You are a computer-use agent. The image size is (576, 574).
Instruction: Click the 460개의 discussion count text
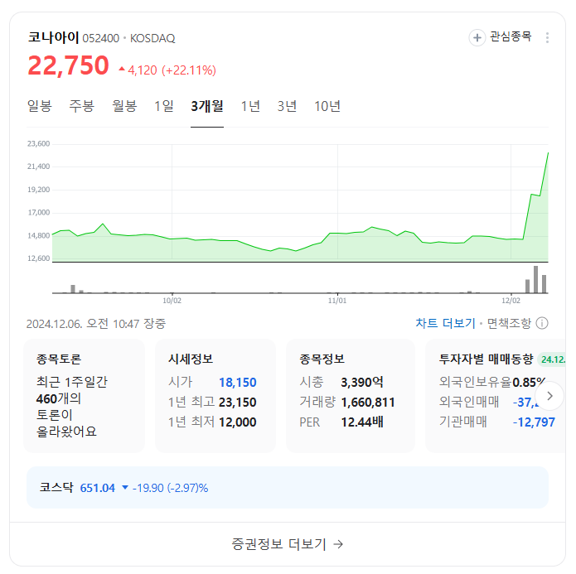58,398
